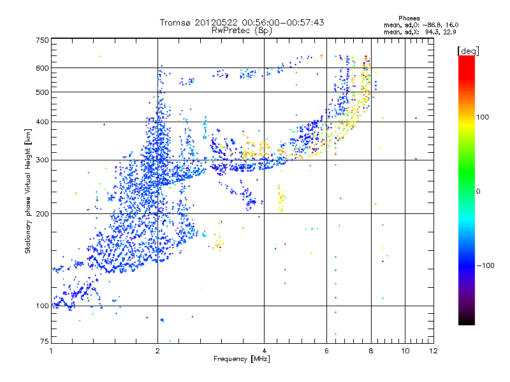Click the y-axis tick value '600'
The image size is (510, 382).
[x=42, y=68]
